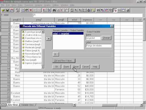Click the Change button
This screenshot has height=110, width=146.
[106, 38]
